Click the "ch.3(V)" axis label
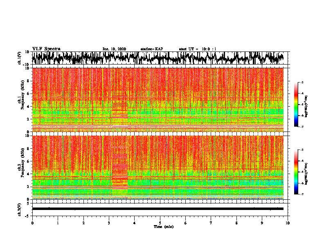324x250 pixels. point(20,210)
